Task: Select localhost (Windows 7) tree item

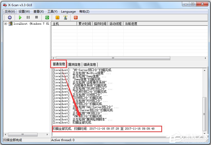Action: [31, 24]
